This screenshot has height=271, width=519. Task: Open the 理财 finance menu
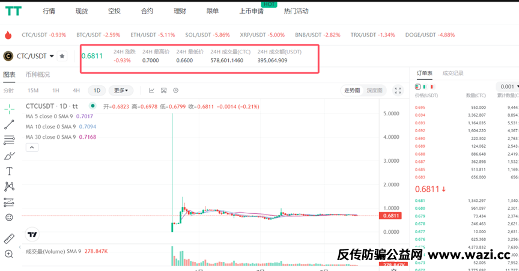[x=180, y=11]
